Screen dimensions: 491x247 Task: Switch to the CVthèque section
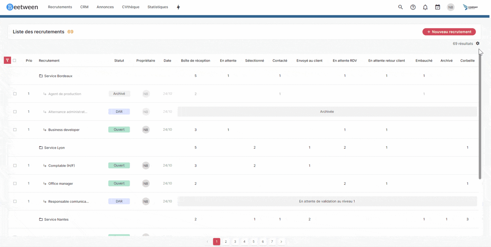point(130,7)
